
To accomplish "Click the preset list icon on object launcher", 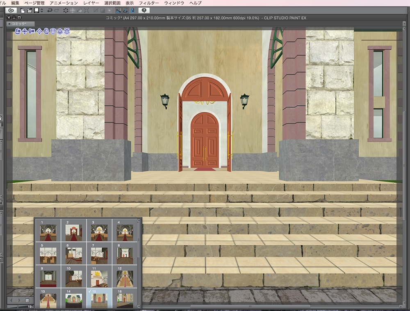I will point(27,300).
